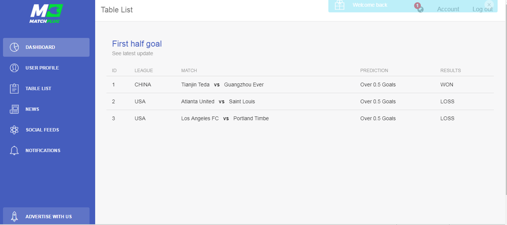Image resolution: width=507 pixels, height=225 pixels.
Task: Click the MatchPlug logo
Action: 46,14
